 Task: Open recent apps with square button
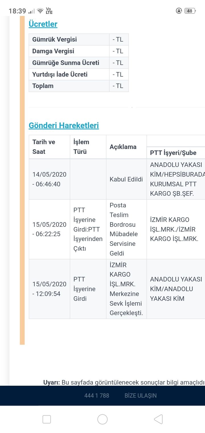point(47,419)
